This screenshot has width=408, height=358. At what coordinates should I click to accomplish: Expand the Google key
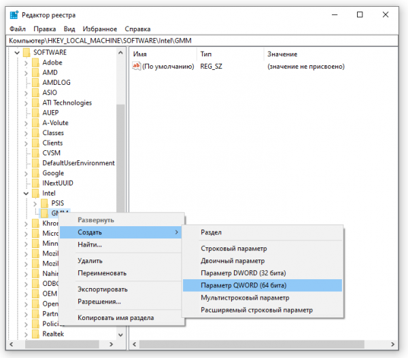tap(26, 173)
